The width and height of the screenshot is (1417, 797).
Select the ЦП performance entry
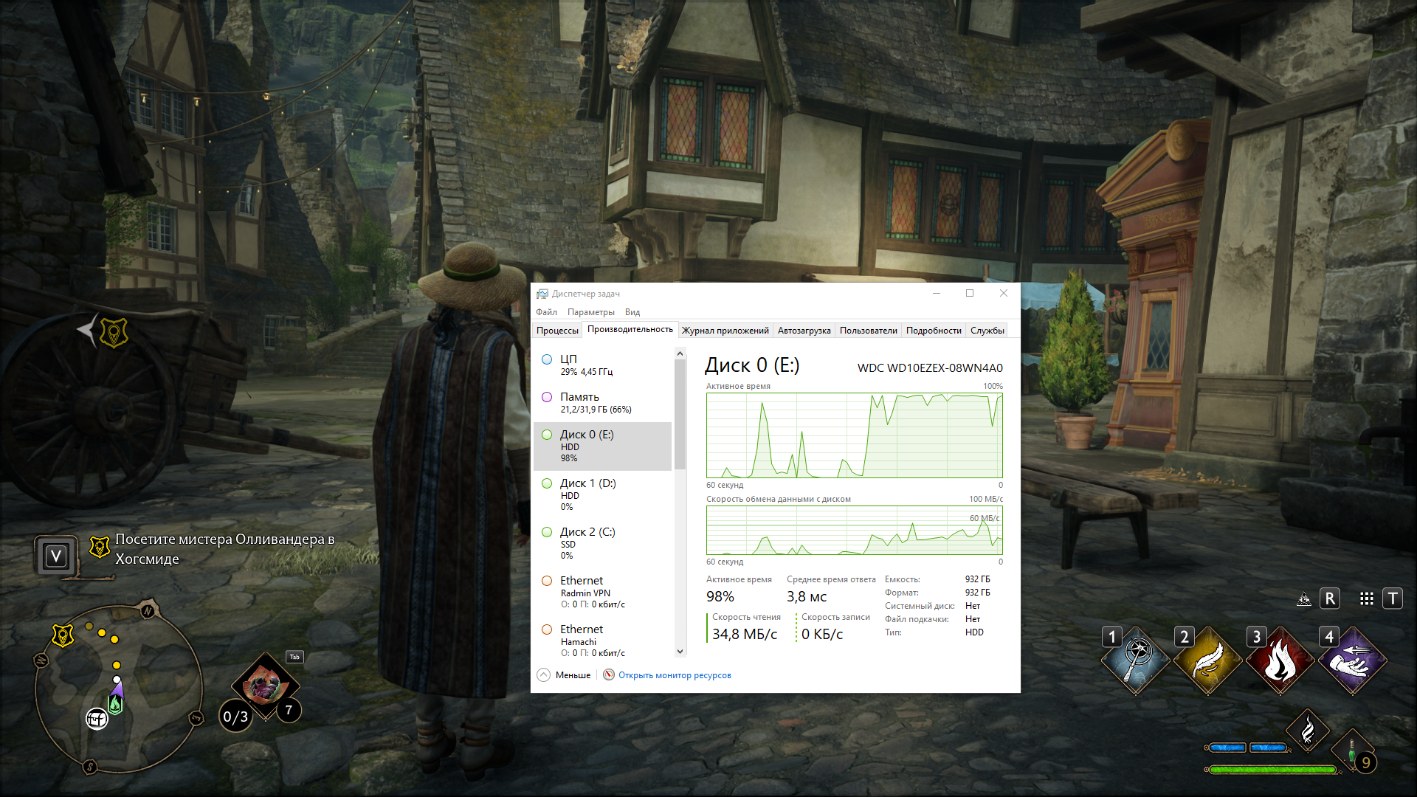pos(602,365)
